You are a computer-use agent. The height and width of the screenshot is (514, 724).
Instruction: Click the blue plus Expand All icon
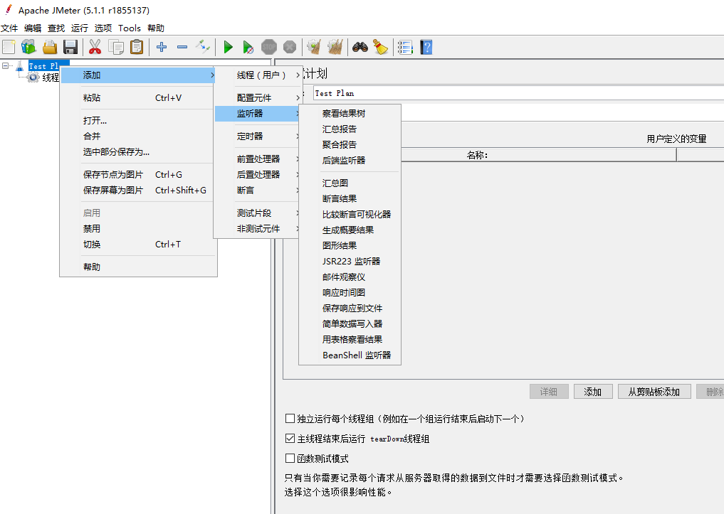point(162,47)
